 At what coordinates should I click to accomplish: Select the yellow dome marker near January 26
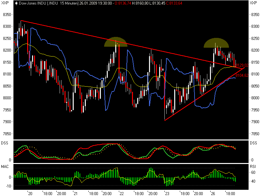216,42
